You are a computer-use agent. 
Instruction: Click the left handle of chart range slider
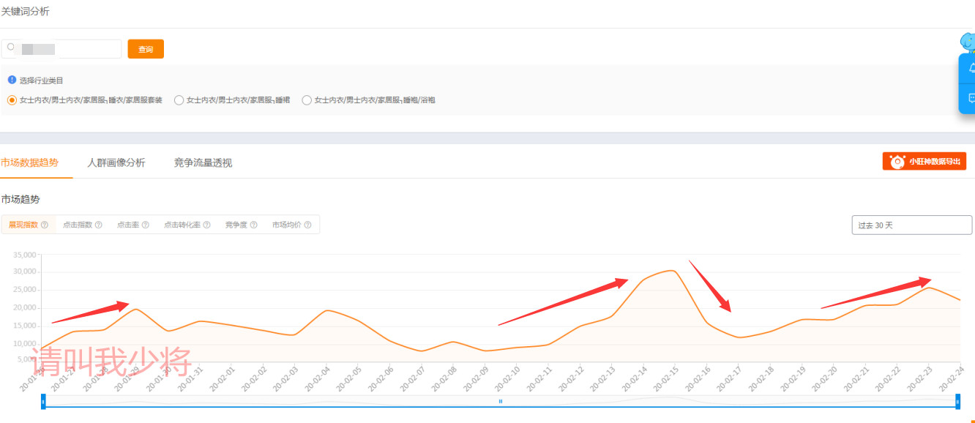43,401
